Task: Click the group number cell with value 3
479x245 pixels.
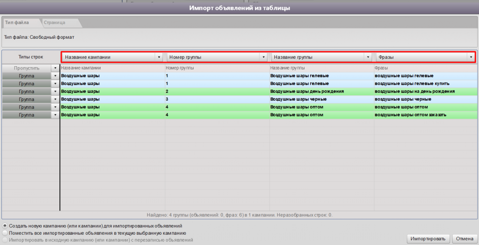Action: [167, 99]
